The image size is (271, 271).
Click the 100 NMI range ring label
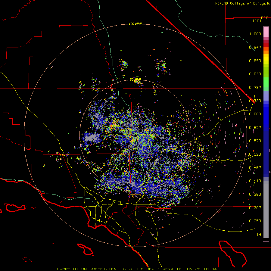pos(135,24)
